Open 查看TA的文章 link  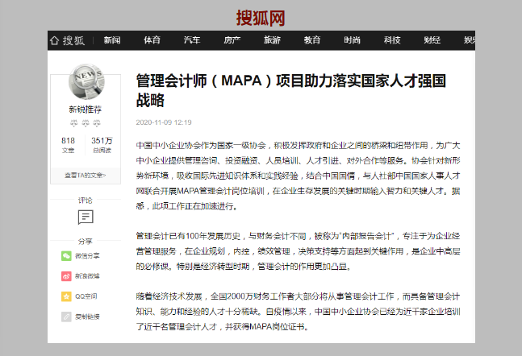pyautogui.click(x=86, y=175)
